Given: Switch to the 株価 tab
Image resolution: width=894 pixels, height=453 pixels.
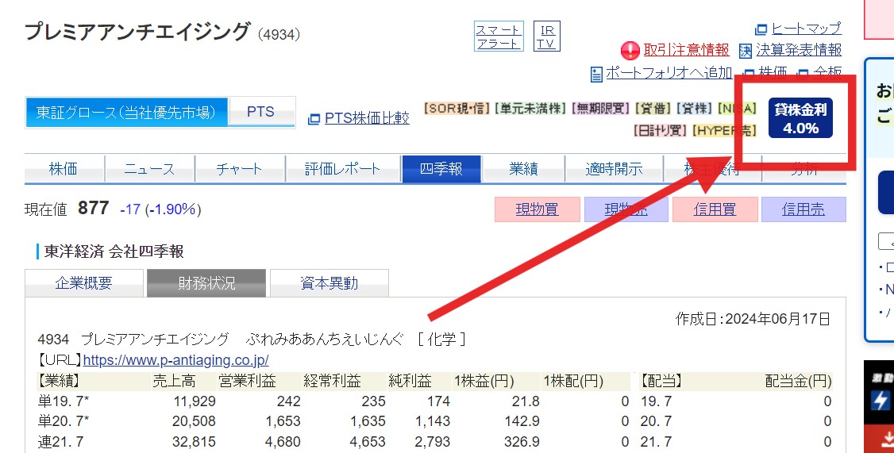Looking at the screenshot, I should 64,169.
